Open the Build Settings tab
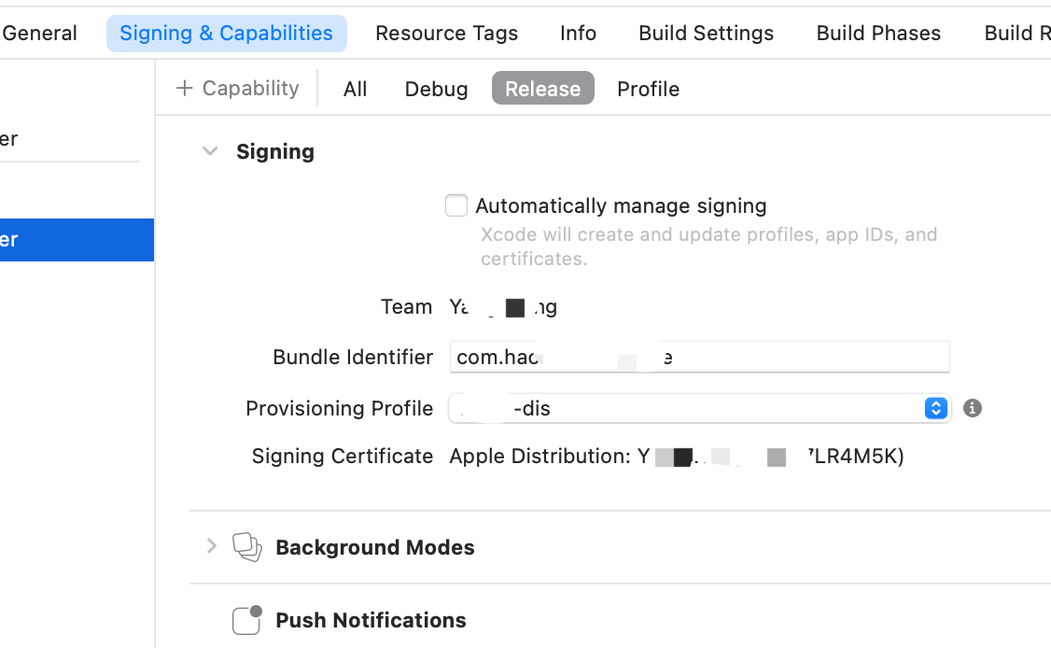The width and height of the screenshot is (1051, 648). pyautogui.click(x=706, y=33)
